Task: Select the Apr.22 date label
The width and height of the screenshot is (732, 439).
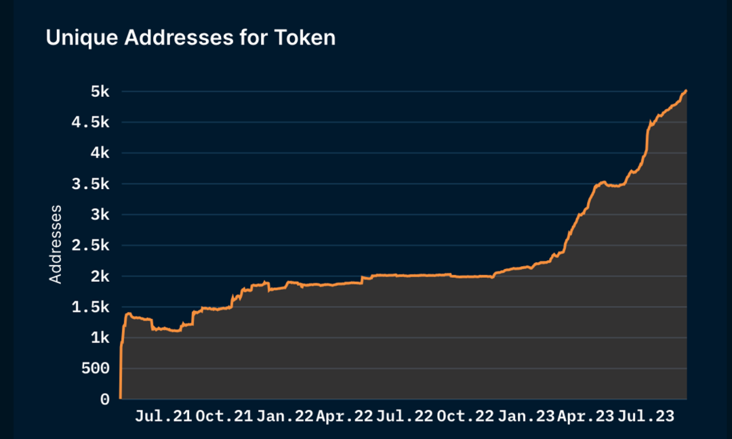Action: pos(344,417)
